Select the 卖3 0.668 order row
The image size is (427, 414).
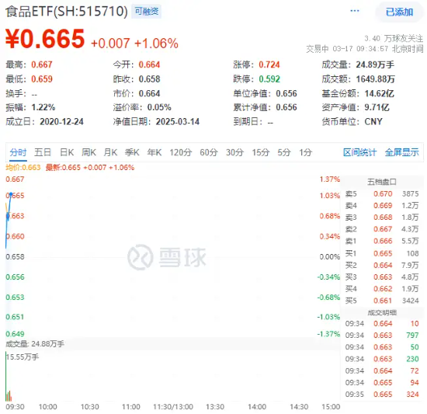382,217
